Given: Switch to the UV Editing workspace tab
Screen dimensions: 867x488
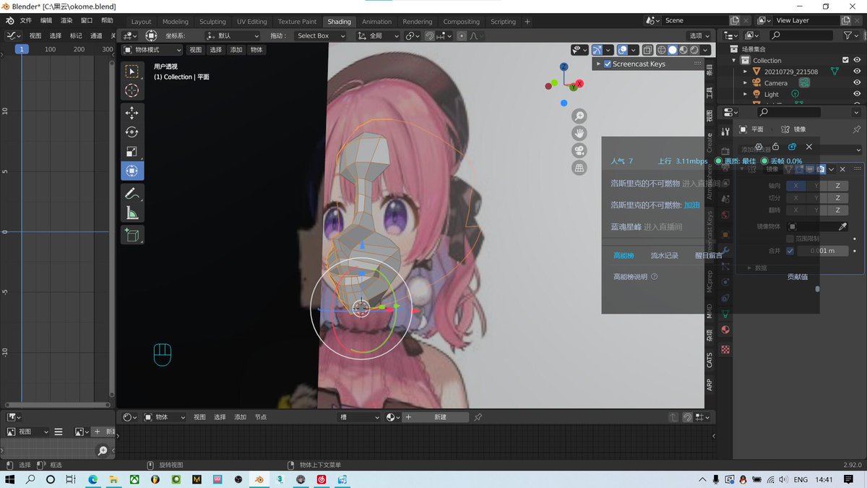Looking at the screenshot, I should point(251,22).
